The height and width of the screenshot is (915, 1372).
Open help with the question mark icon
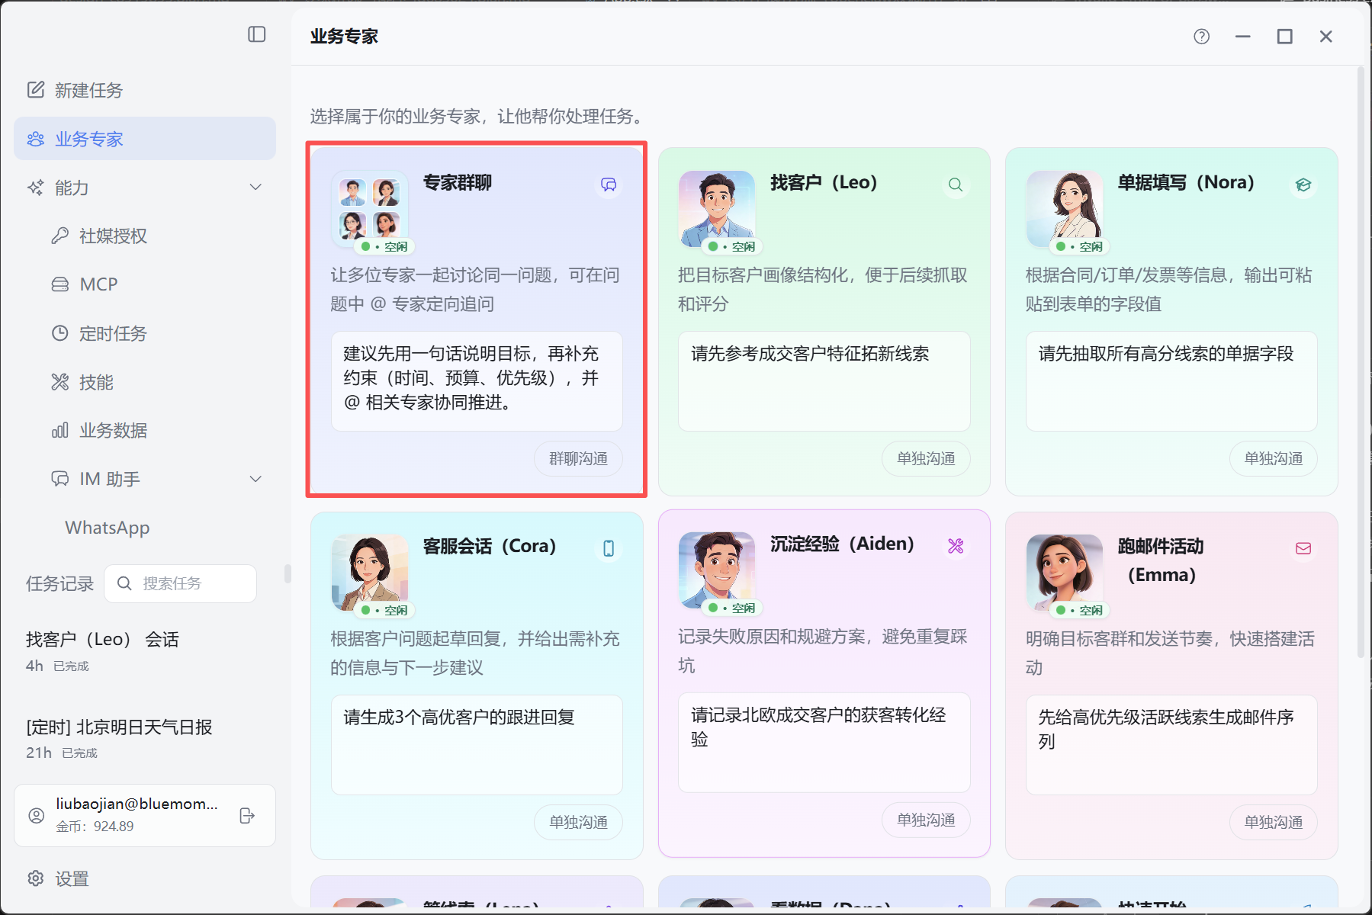click(1202, 37)
